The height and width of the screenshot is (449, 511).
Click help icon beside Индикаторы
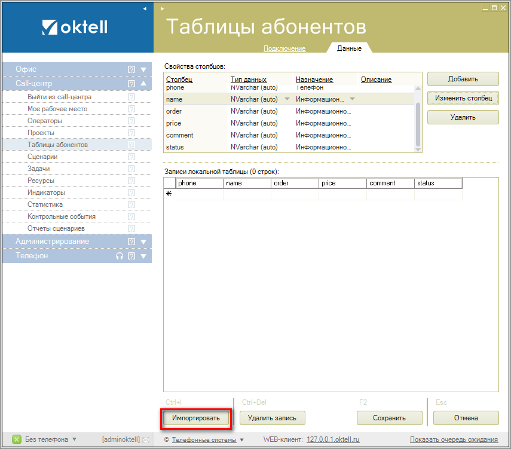pos(131,193)
